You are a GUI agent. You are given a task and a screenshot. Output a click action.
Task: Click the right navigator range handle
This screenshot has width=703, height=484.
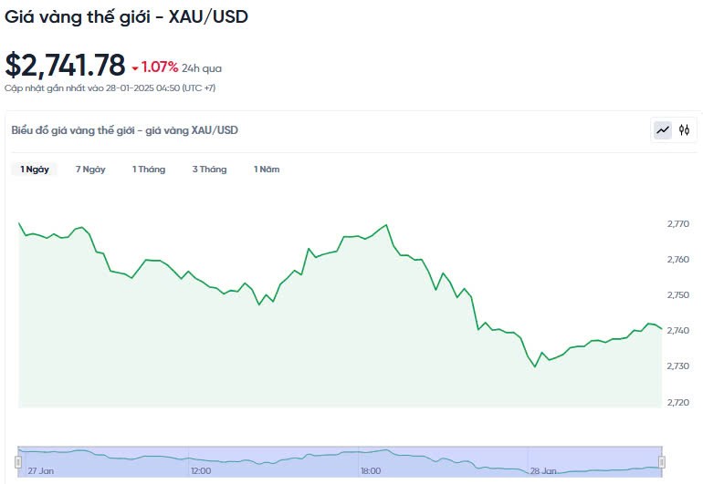click(x=662, y=461)
